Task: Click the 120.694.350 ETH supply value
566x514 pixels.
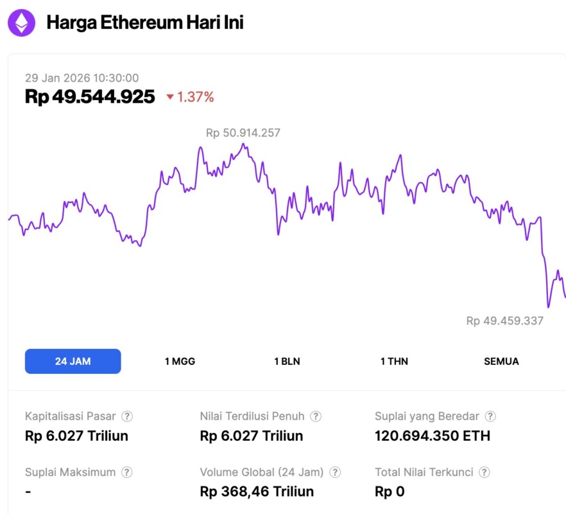Action: [432, 436]
